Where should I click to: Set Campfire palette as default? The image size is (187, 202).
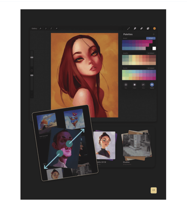tap(151, 53)
